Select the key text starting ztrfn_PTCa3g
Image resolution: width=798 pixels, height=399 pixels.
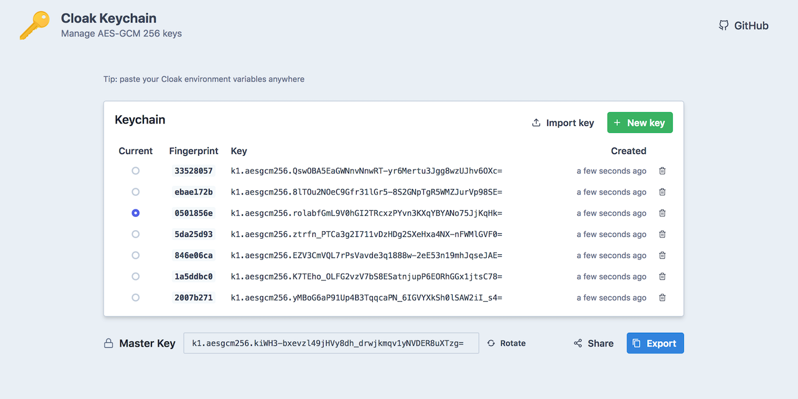[x=367, y=234]
